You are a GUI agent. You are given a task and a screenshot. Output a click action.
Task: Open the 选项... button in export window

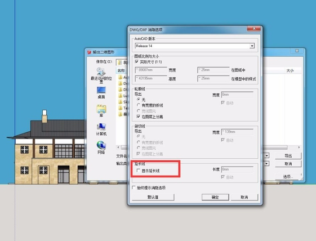click(288, 176)
